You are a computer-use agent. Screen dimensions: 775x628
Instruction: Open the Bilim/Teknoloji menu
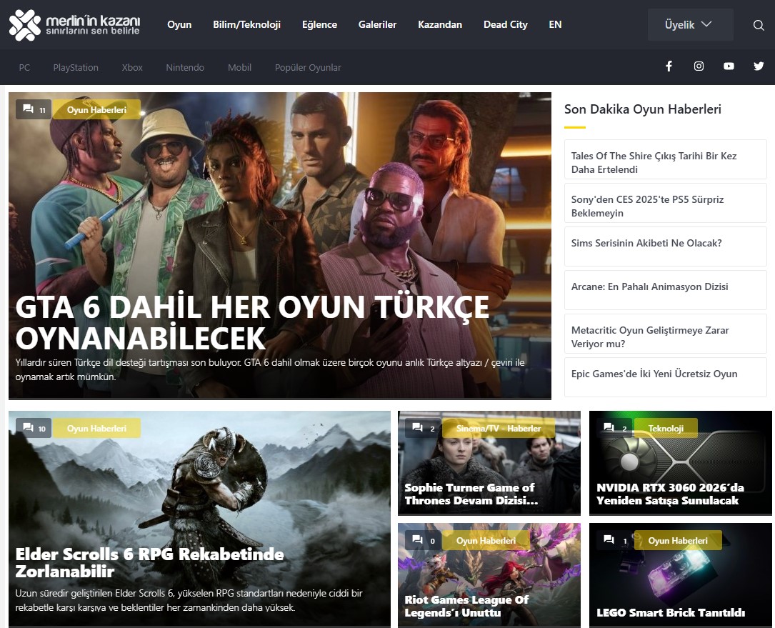[246, 25]
